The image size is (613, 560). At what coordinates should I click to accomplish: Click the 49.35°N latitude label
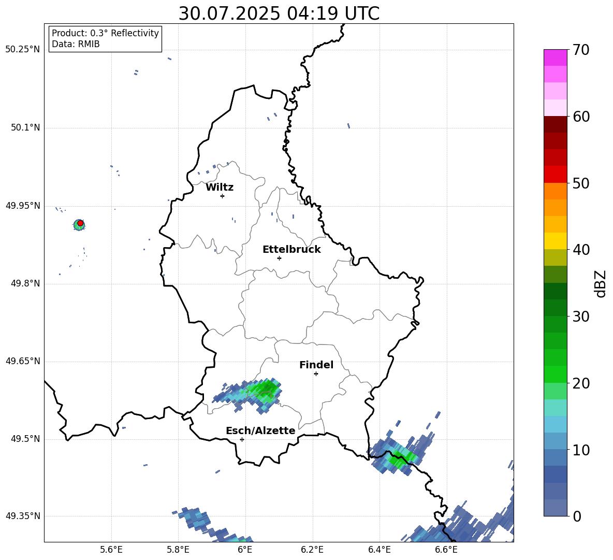[23, 516]
